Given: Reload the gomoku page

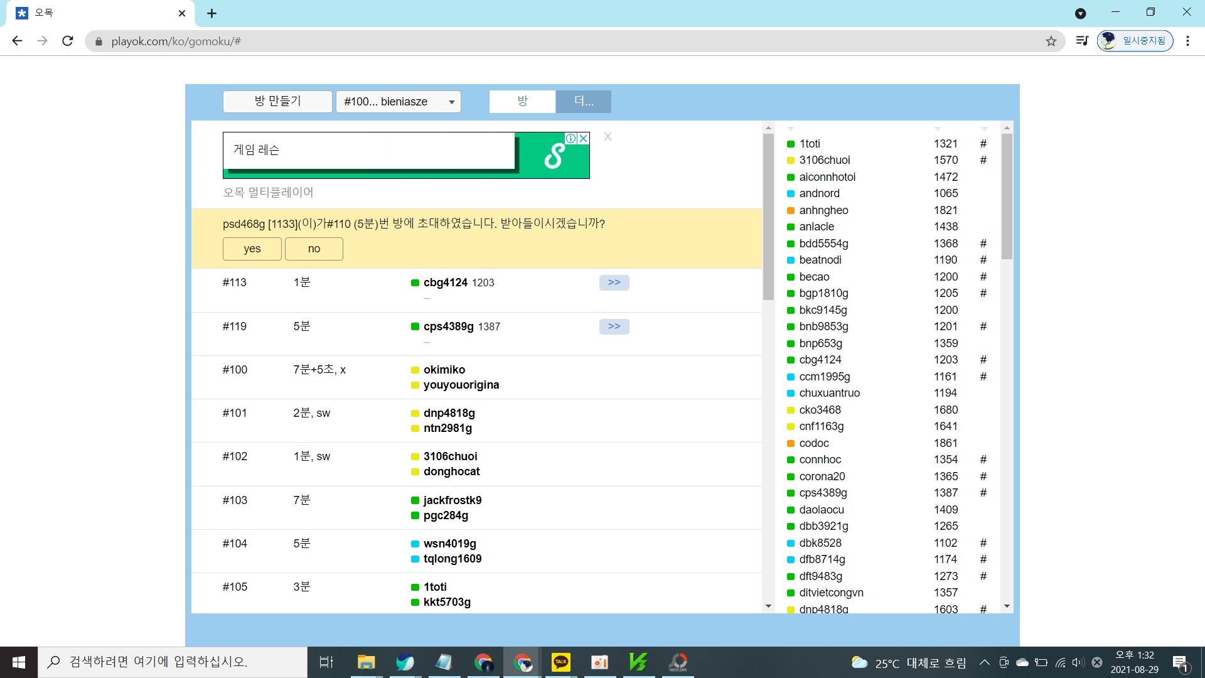Looking at the screenshot, I should tap(68, 41).
